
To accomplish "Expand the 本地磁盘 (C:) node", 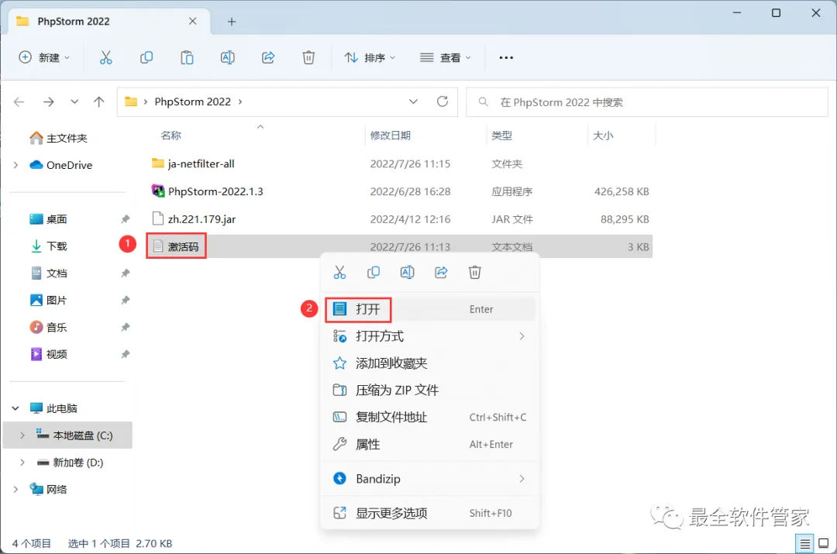I will point(22,435).
